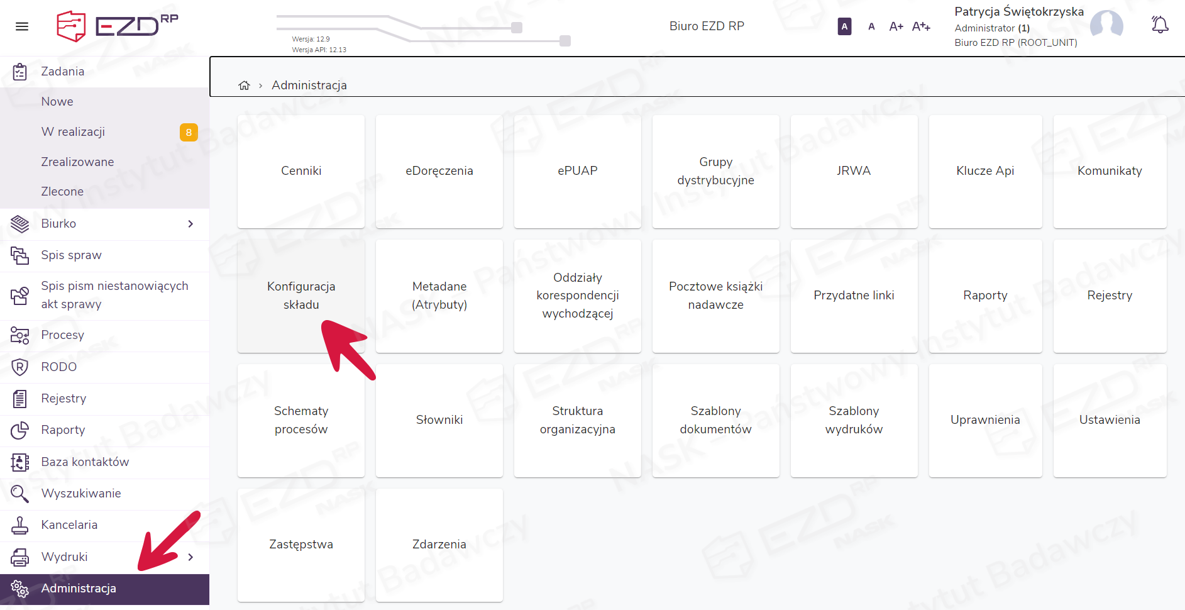Click the RODO shield icon
The width and height of the screenshot is (1185, 610).
click(x=20, y=367)
